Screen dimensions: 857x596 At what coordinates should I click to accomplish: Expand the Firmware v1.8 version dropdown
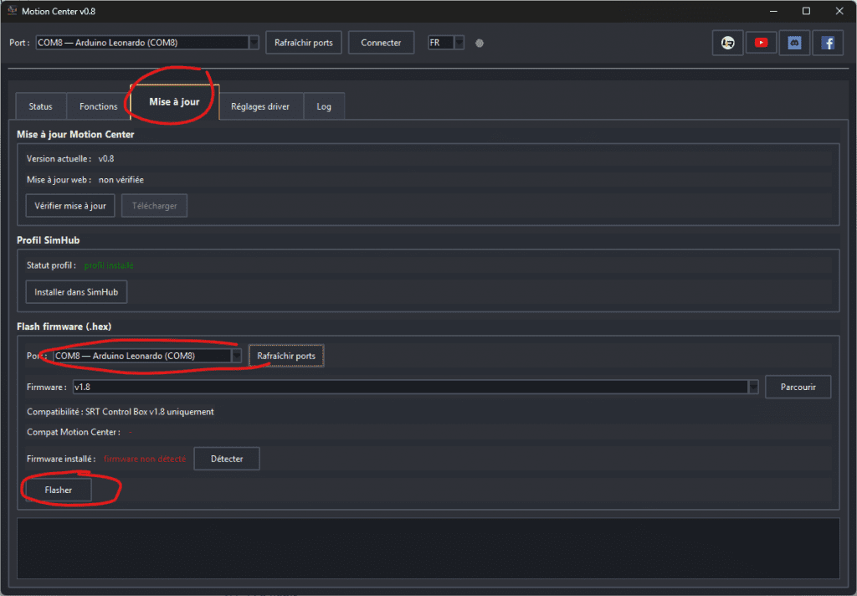[753, 387]
